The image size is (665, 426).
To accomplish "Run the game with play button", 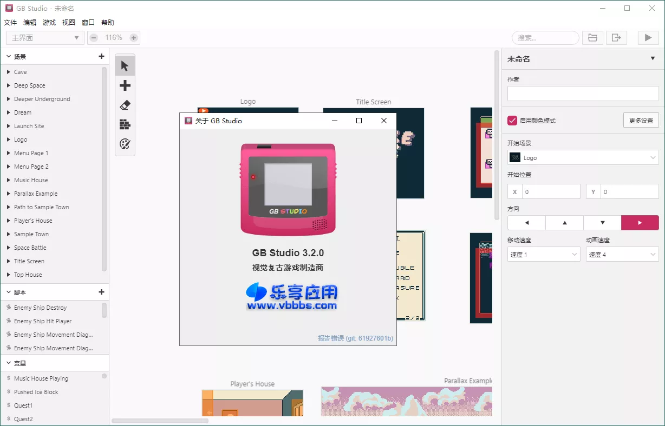I will (x=648, y=38).
